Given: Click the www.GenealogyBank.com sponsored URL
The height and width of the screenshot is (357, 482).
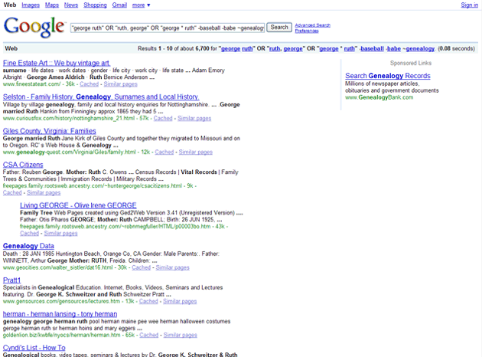Looking at the screenshot, I should (x=379, y=97).
